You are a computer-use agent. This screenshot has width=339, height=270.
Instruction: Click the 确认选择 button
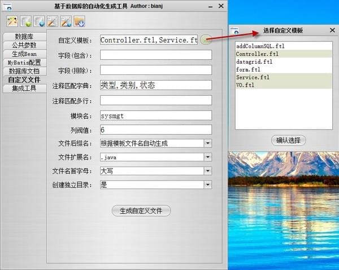pyautogui.click(x=288, y=140)
